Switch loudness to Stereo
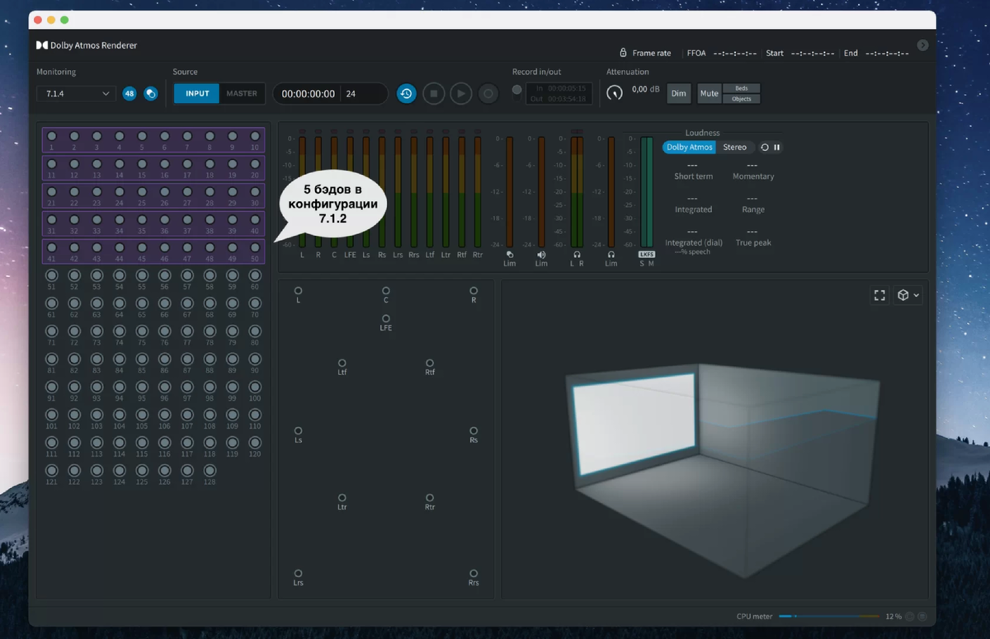 coord(734,148)
